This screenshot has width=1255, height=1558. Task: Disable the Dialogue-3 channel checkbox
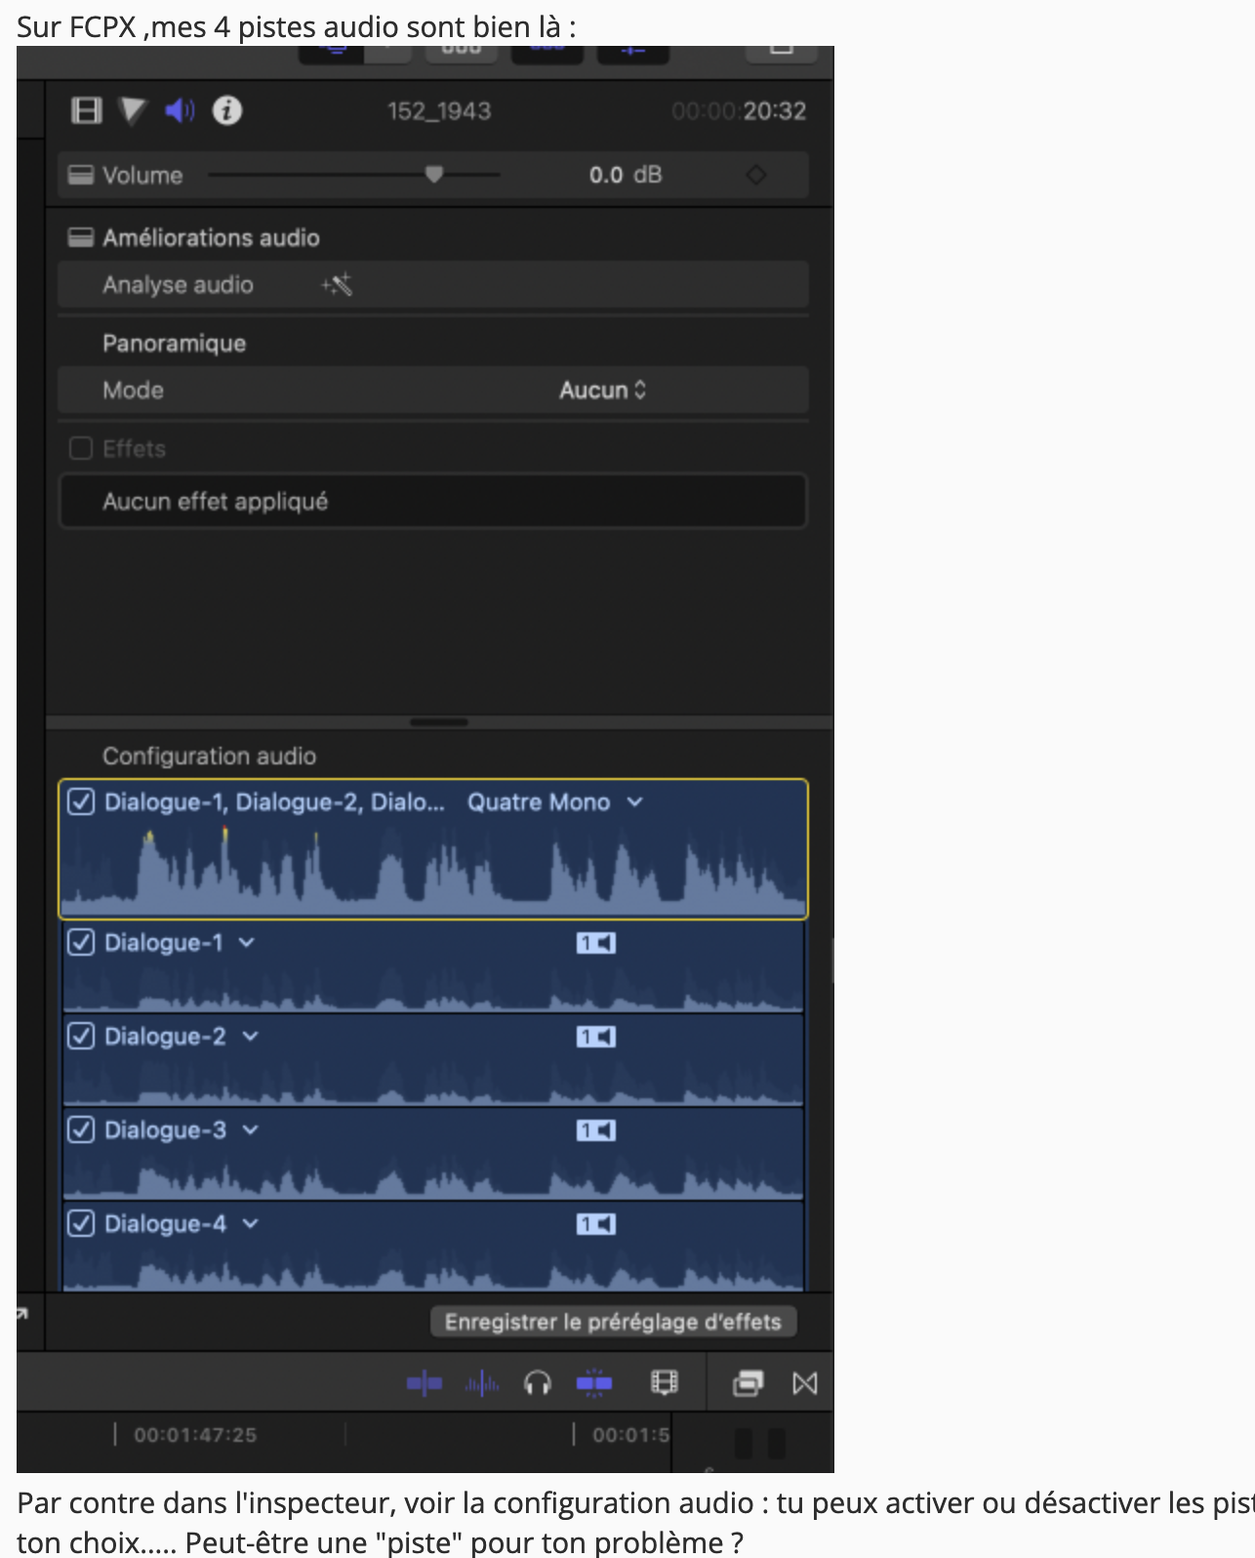(x=81, y=1129)
